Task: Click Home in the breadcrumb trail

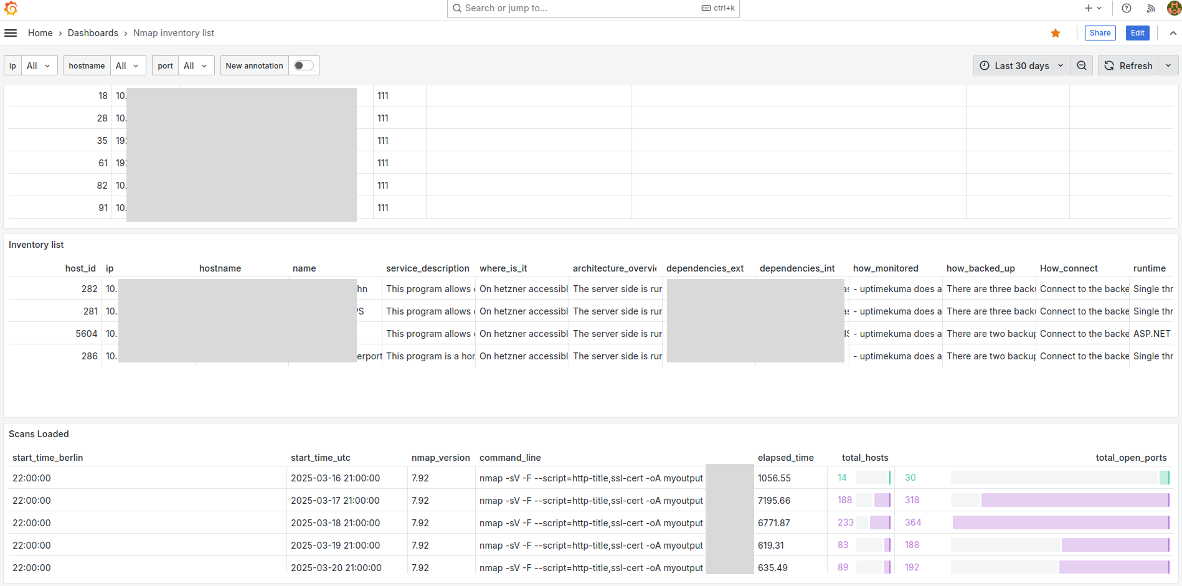Action: coord(40,33)
